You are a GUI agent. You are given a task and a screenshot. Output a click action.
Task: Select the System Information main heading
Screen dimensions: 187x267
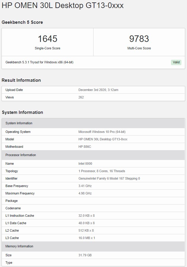coord(23,112)
